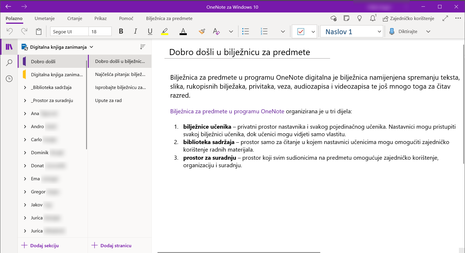Click the text styles formatting icon
Viewport: 465px width, 253px height.
pos(216,31)
